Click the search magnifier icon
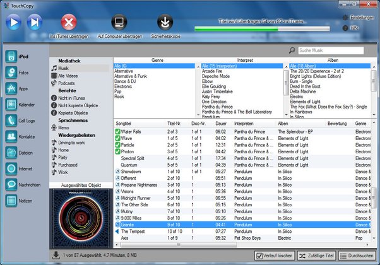 tap(292, 50)
